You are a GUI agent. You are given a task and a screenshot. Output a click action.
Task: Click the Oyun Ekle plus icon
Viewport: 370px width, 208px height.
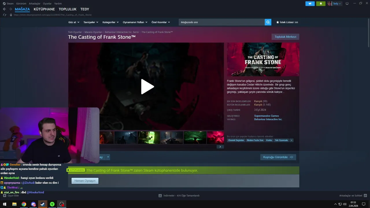5,196
